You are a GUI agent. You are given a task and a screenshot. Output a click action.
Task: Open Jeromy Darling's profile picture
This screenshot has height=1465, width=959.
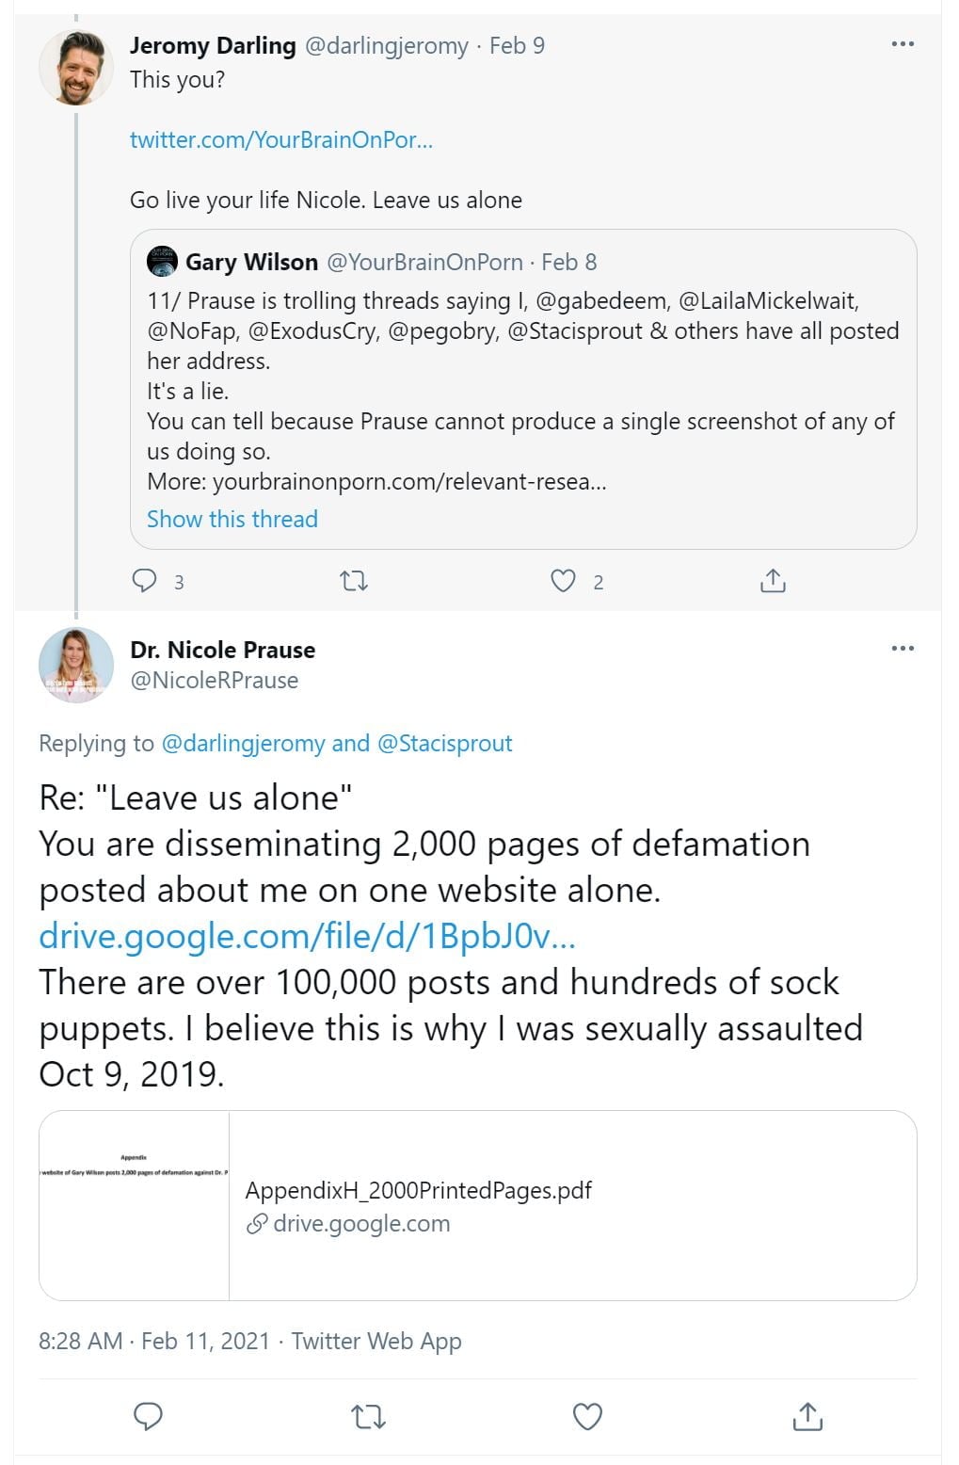point(75,68)
